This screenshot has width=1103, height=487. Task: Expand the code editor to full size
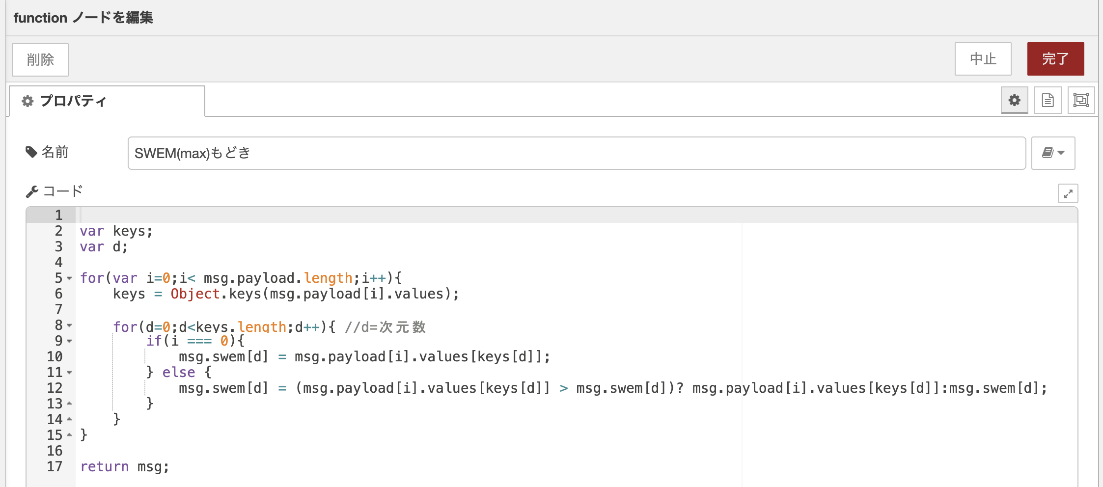pos(1068,193)
